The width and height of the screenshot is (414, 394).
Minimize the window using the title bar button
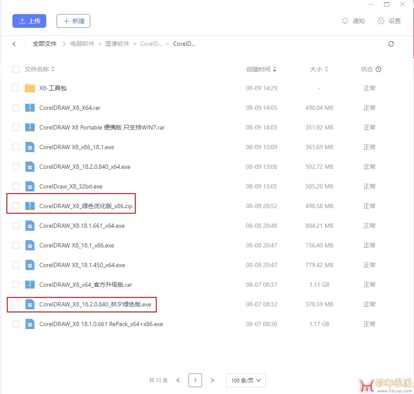point(371,4)
